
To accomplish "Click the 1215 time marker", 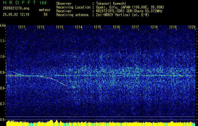I will point(98,27).
